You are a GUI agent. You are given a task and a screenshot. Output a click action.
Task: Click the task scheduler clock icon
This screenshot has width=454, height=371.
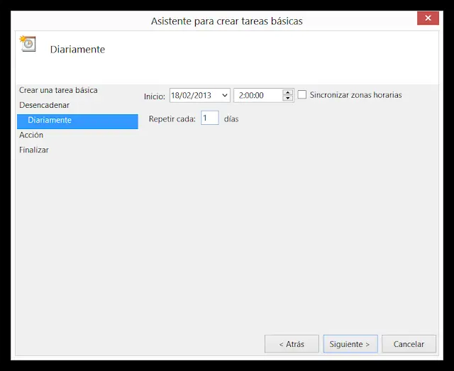pos(28,43)
